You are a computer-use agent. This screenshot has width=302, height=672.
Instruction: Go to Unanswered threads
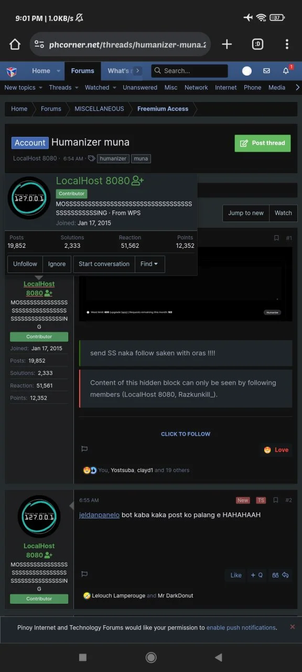140,88
